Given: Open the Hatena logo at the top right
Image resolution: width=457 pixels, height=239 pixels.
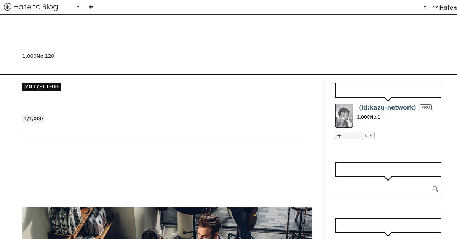Looking at the screenshot, I should click(x=444, y=7).
